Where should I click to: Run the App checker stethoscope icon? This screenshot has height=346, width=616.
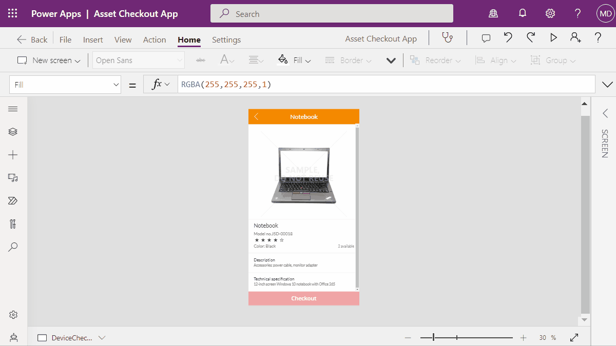click(447, 37)
